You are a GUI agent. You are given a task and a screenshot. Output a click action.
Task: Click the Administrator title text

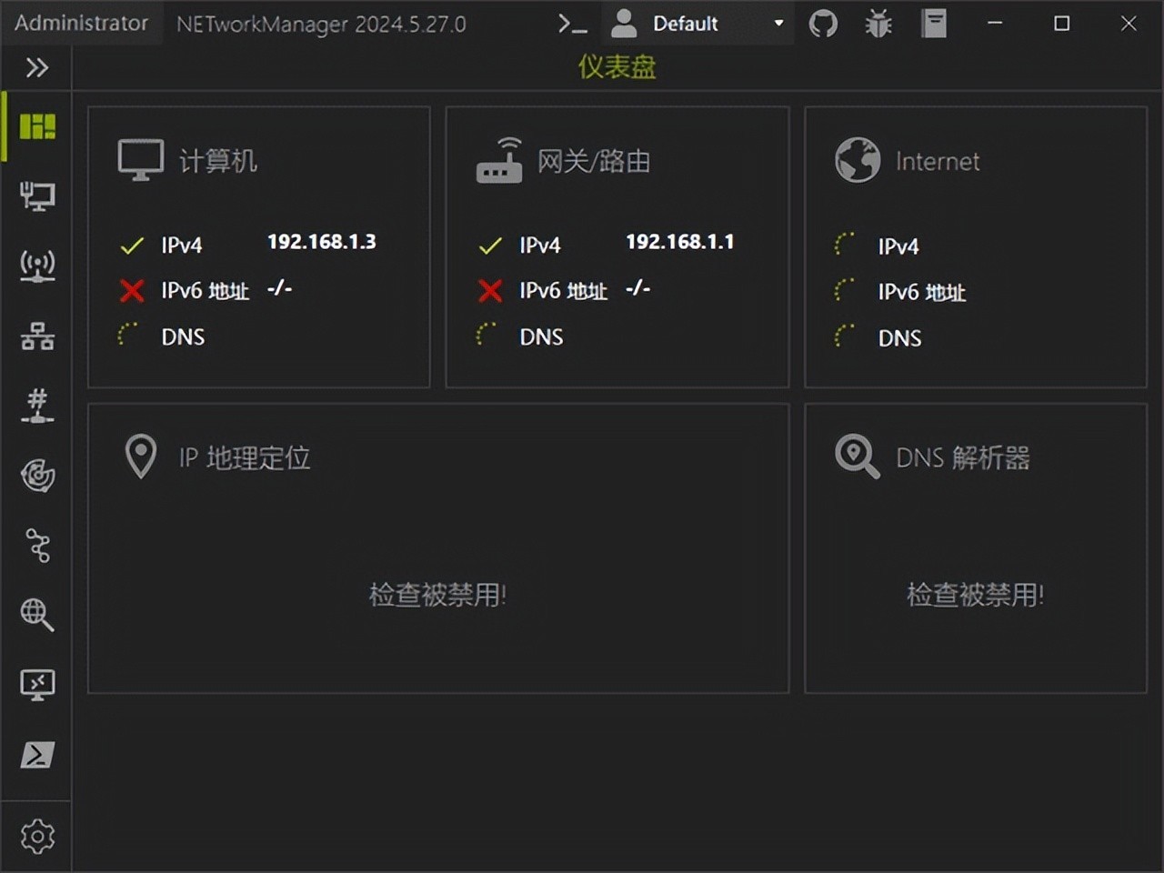[x=81, y=24]
